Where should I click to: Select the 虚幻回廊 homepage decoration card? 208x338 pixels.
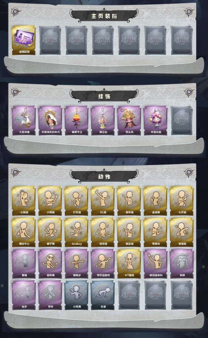[x=24, y=40]
